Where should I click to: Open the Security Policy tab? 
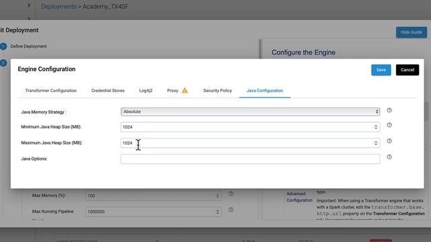218,91
